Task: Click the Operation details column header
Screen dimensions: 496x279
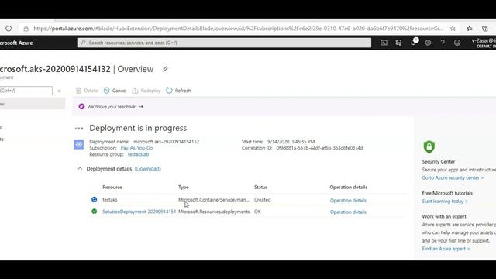Action: coord(349,188)
